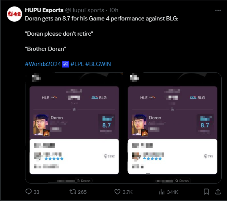The height and width of the screenshot is (201, 227).
Task: Open left Doran rating image
Action: pyautogui.click(x=74, y=128)
